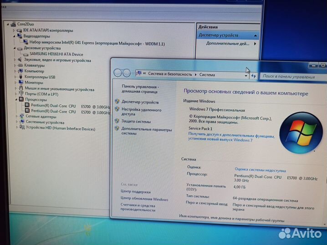The width and height of the screenshot is (327, 245).
Task: Click 64-разрядная операционная система value
Action: click(x=265, y=200)
